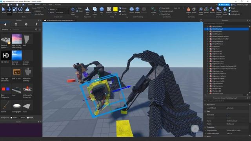The height and width of the screenshot is (141, 251).
Task: Toggle the Join Surfaces checkbox
Action: [x=33, y=14]
